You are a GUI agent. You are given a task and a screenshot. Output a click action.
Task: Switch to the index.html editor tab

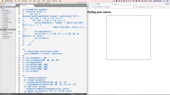[x=27, y=6]
